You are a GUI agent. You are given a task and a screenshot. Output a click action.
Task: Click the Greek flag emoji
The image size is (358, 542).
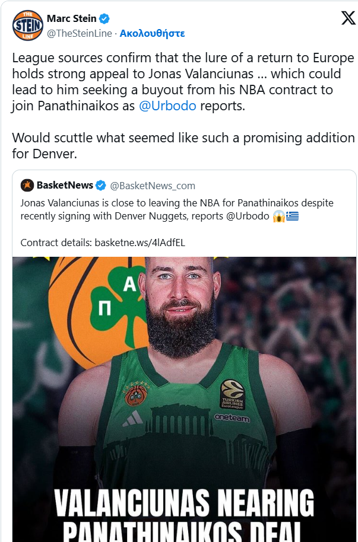click(292, 216)
